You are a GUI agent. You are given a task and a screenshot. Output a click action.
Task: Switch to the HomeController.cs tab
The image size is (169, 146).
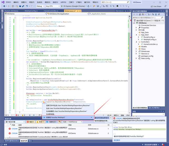[x=51, y=11]
